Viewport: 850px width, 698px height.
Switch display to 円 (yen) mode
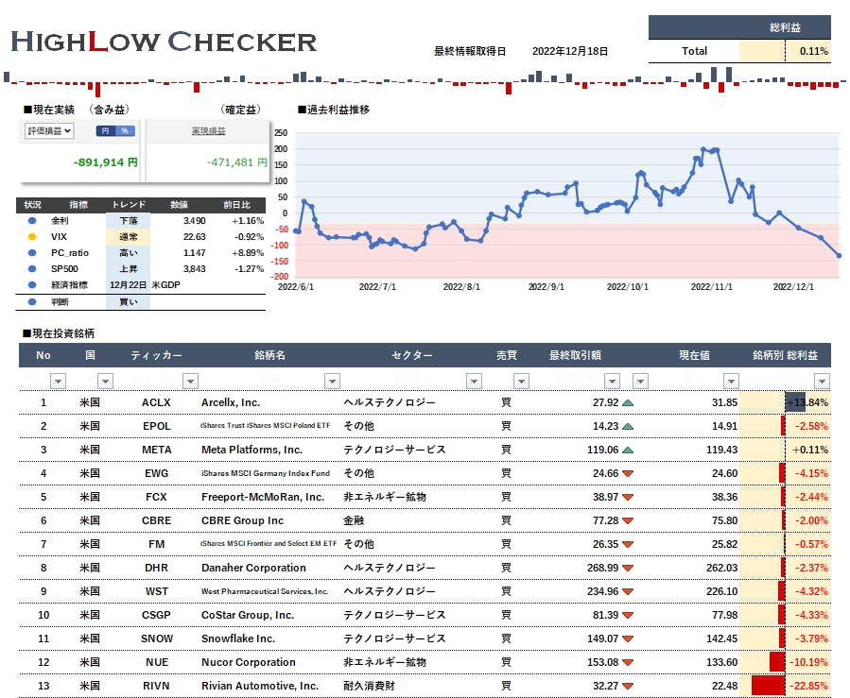(105, 131)
